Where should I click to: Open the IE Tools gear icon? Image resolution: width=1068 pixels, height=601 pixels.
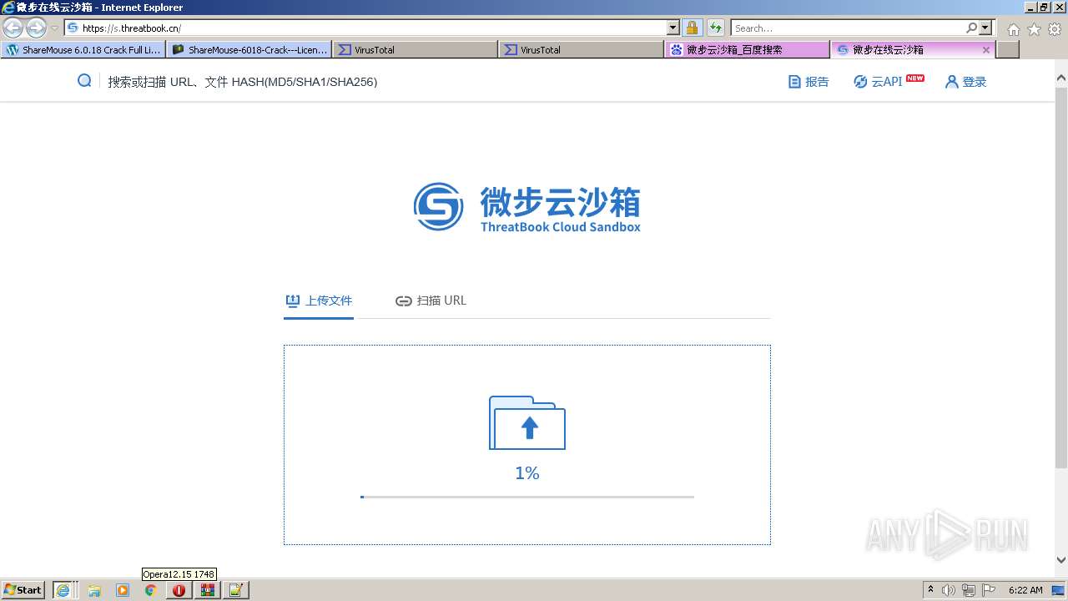click(x=1055, y=29)
